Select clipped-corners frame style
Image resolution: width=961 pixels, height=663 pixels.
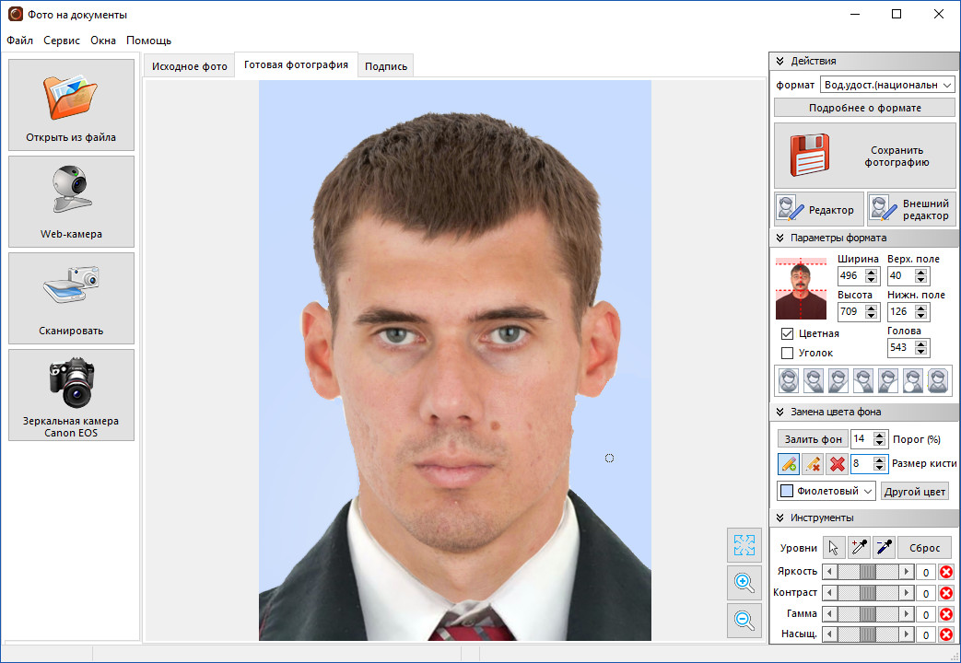click(938, 380)
